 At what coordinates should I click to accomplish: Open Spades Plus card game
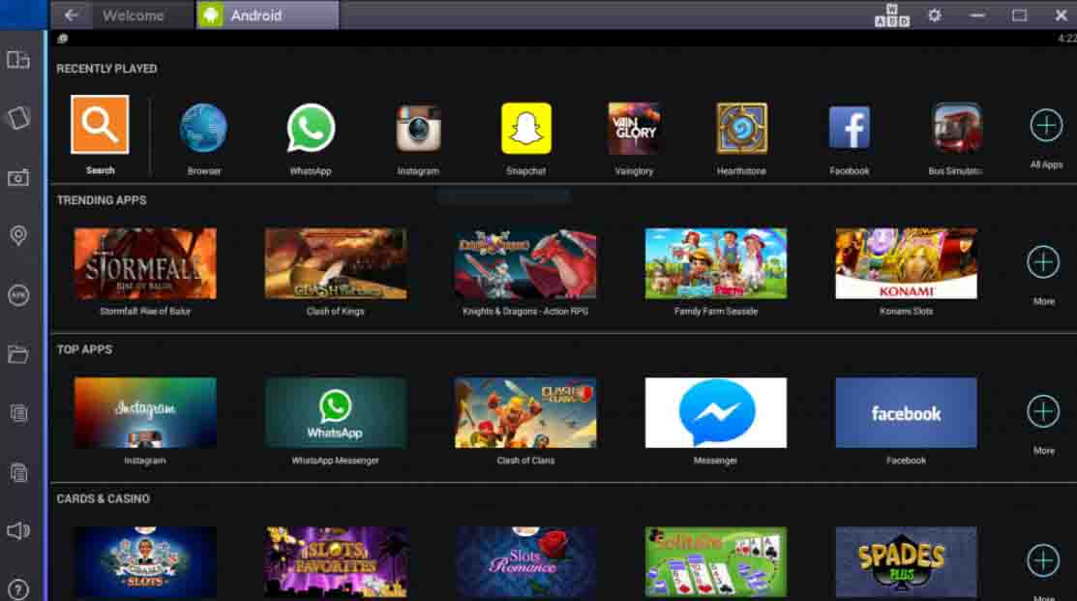pos(906,562)
